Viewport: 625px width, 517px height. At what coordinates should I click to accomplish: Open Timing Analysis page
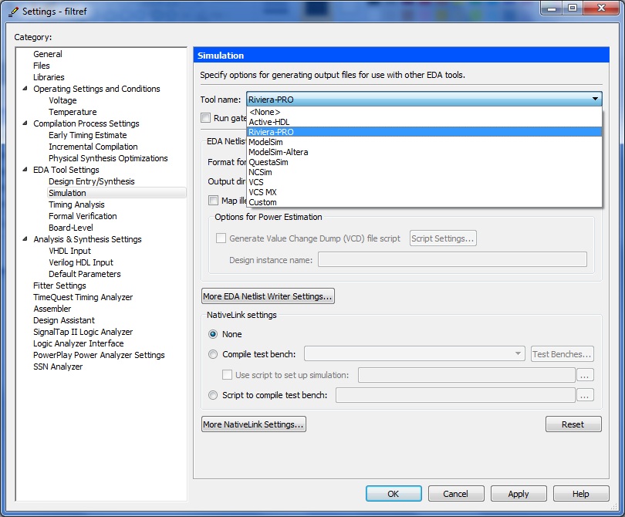click(x=76, y=204)
